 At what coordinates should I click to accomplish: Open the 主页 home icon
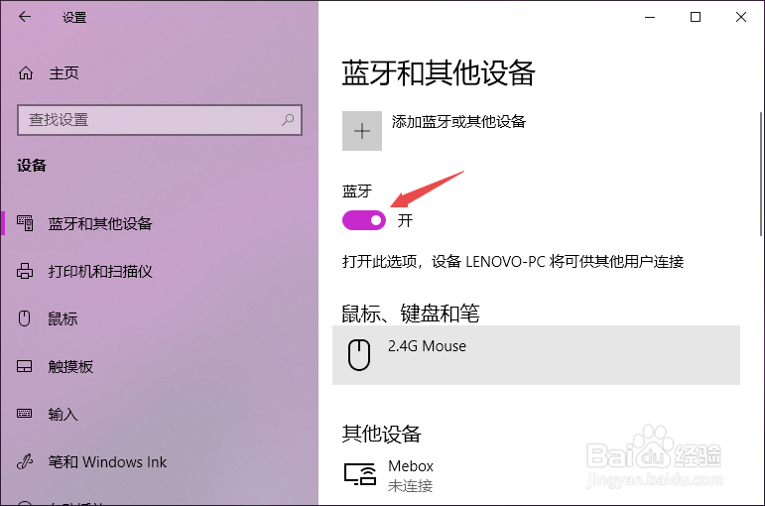[26, 73]
